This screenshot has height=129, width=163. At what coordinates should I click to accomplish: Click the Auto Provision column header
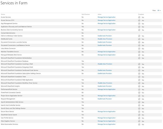85,14
